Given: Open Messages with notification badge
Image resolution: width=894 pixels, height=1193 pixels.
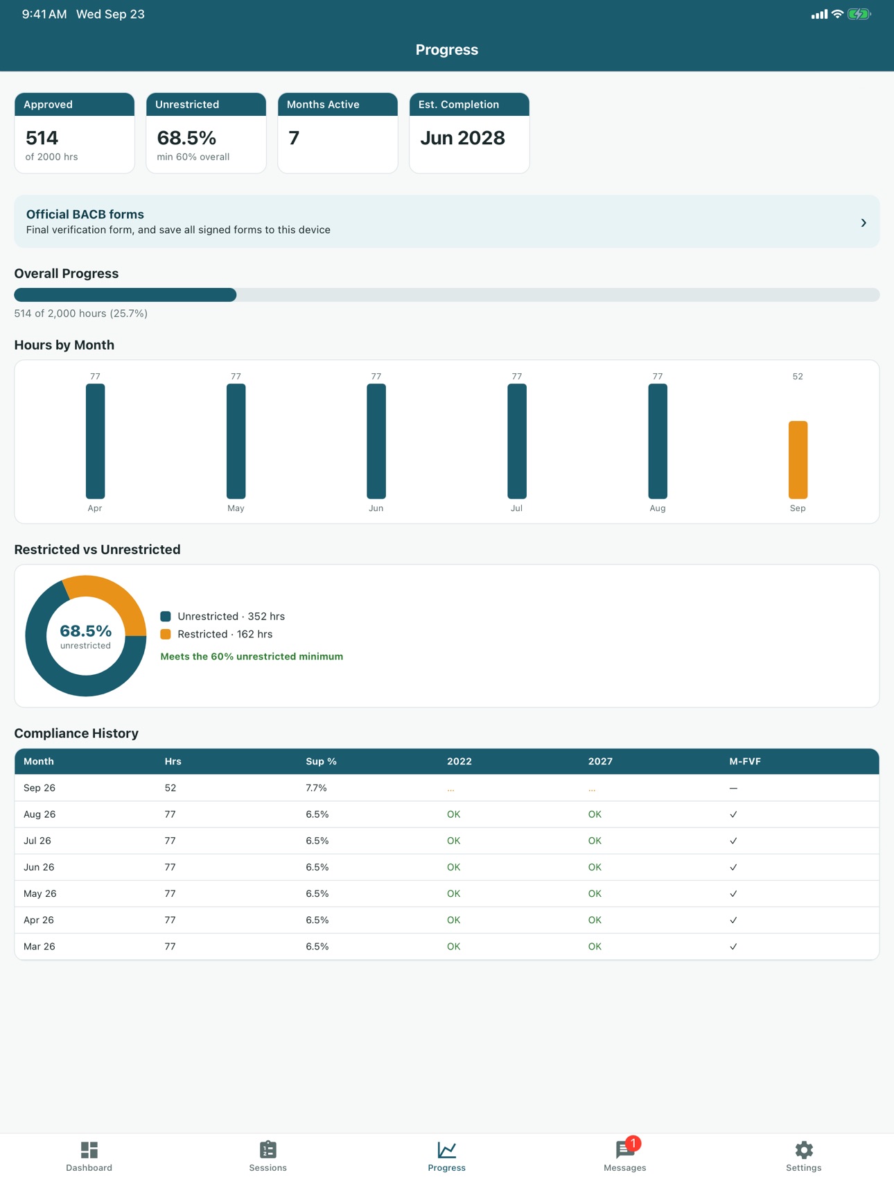Looking at the screenshot, I should pos(626,1149).
